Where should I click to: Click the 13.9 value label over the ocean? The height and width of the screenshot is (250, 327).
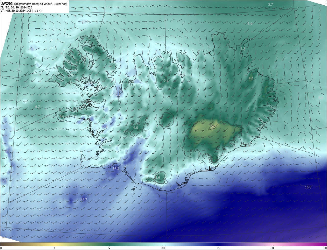(x=84, y=199)
